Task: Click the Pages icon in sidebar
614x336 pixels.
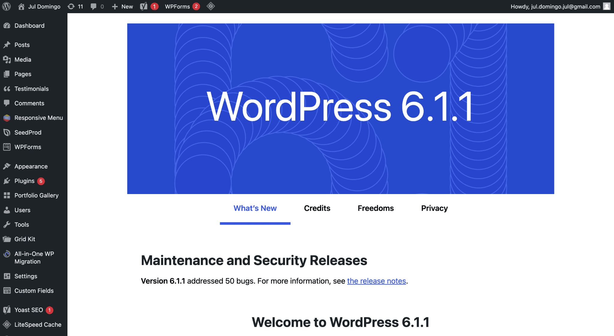Action: click(x=7, y=74)
